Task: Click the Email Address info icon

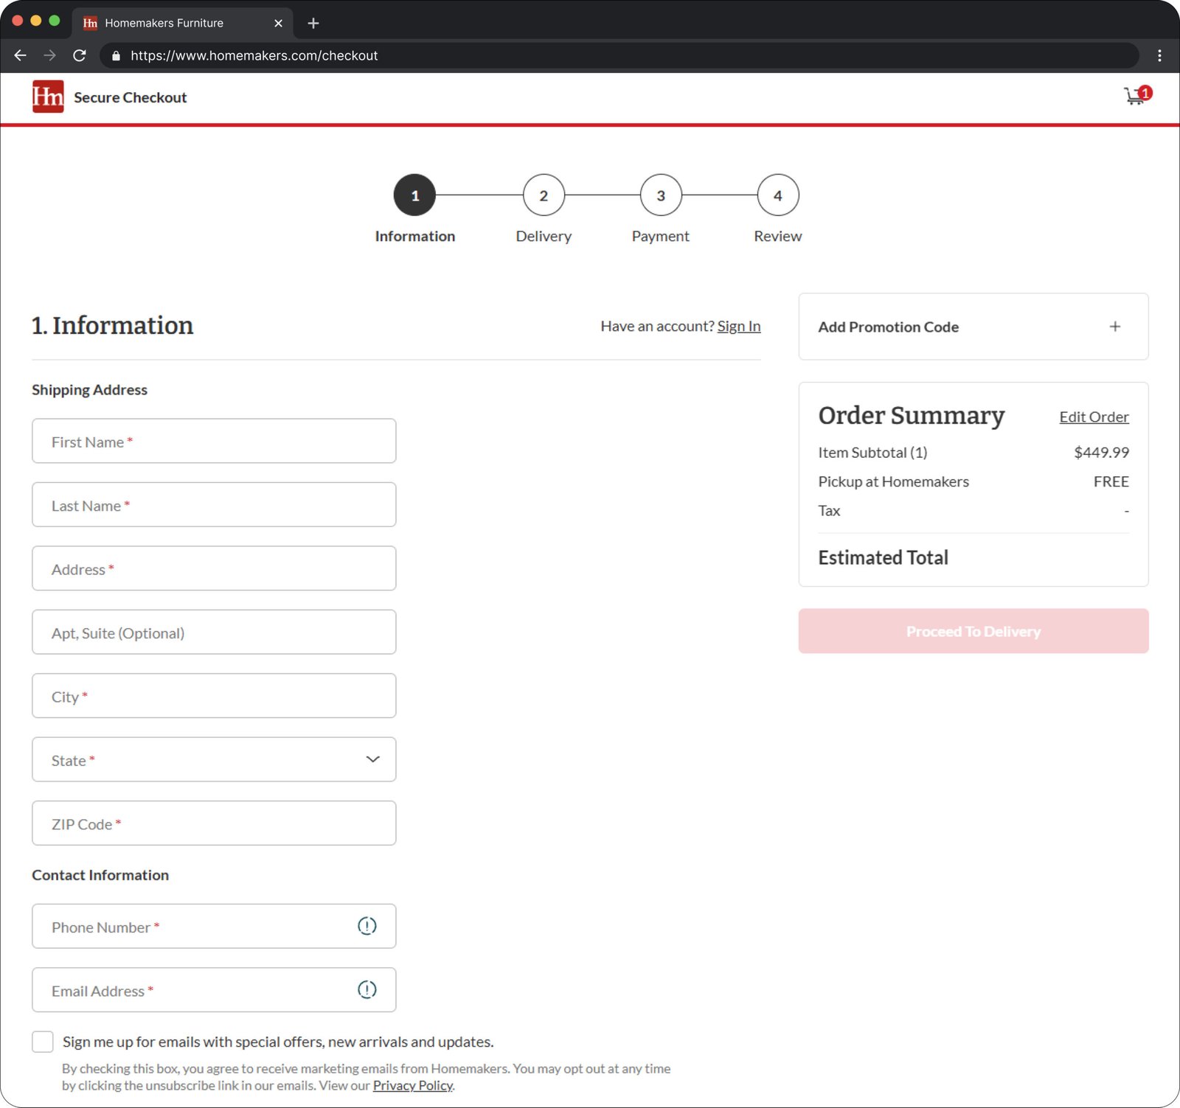Action: tap(367, 989)
